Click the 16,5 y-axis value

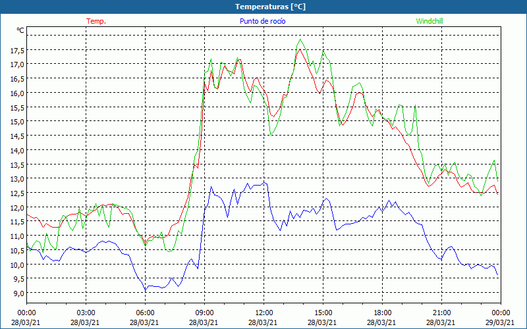point(17,79)
